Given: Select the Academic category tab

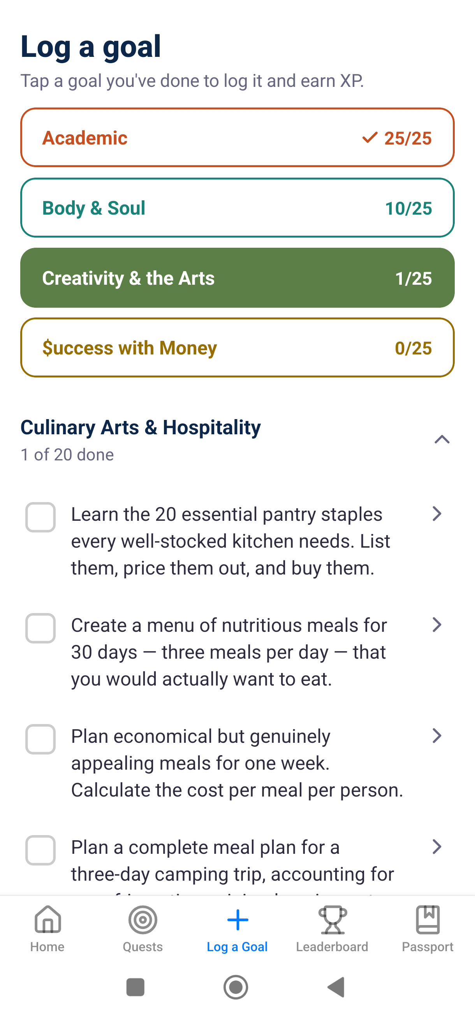Looking at the screenshot, I should 237,137.
